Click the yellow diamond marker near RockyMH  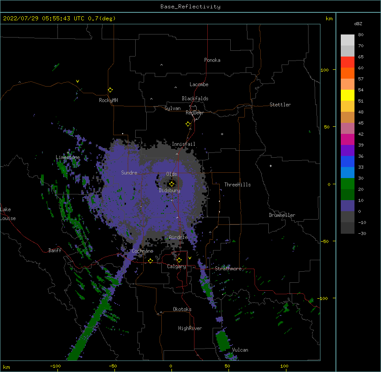pos(110,90)
